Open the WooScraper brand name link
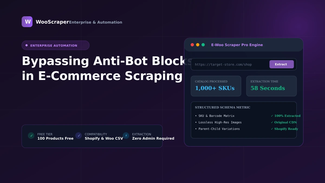This screenshot has width=325, height=183. coord(52,22)
